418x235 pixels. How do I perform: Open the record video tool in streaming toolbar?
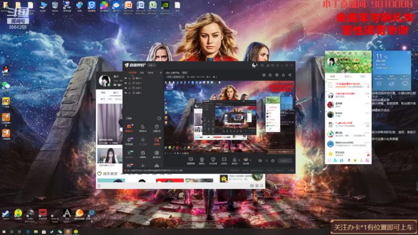pyautogui.click(x=224, y=160)
